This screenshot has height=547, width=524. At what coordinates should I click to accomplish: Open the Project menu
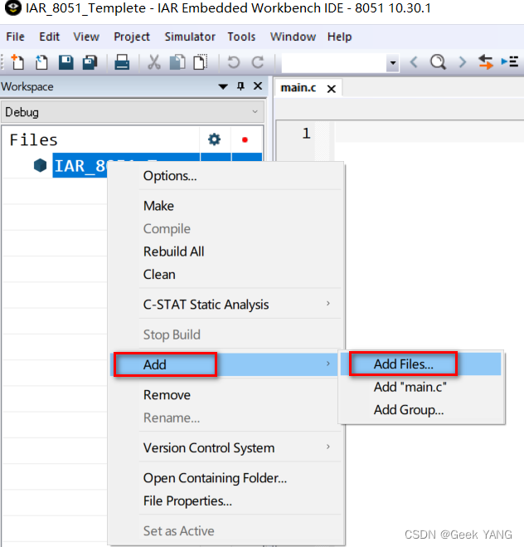coord(132,37)
